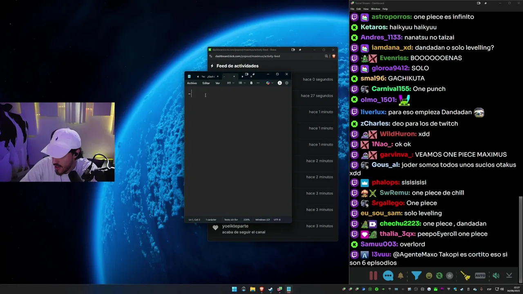Open Brave Shields lion icon

point(333,56)
